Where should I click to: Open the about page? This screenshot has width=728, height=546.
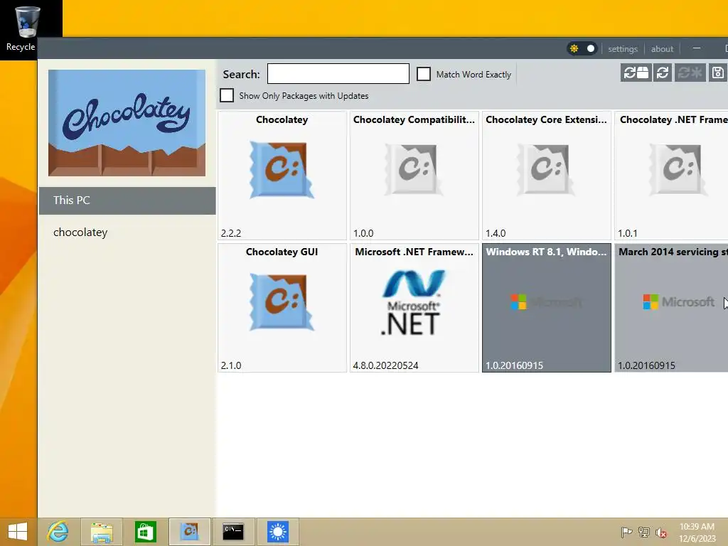[662, 49]
